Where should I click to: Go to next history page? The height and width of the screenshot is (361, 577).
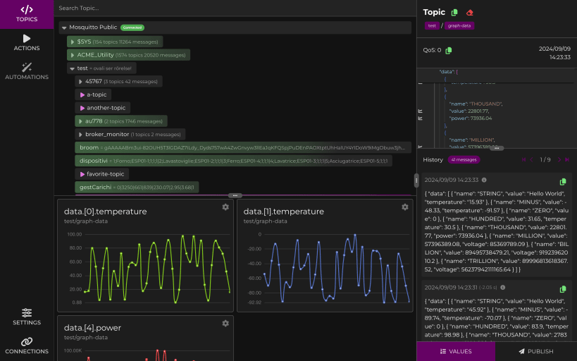point(559,160)
